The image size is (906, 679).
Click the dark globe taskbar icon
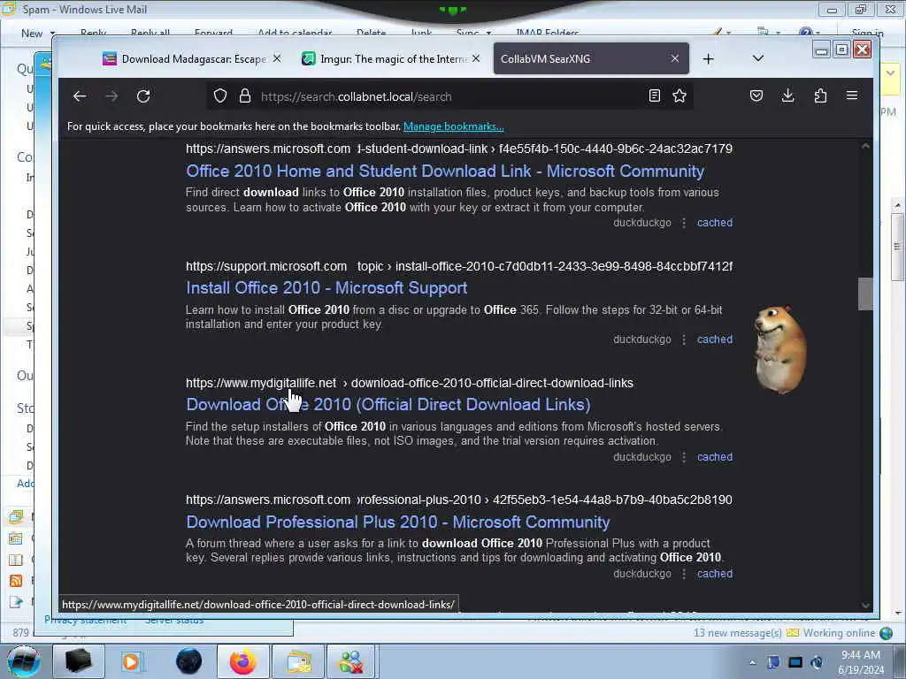click(x=188, y=661)
